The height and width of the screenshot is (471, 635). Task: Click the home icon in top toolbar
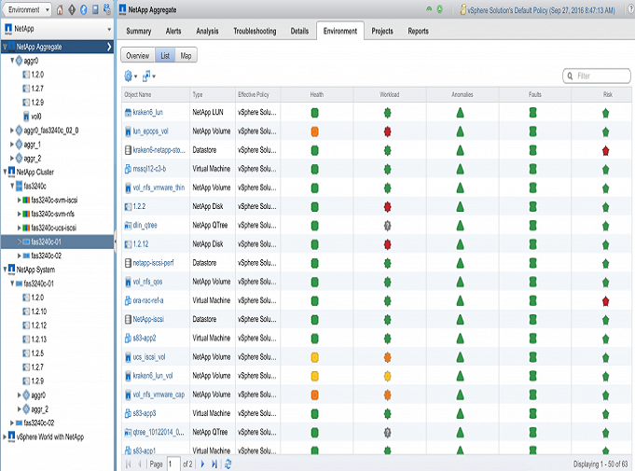[x=61, y=10]
